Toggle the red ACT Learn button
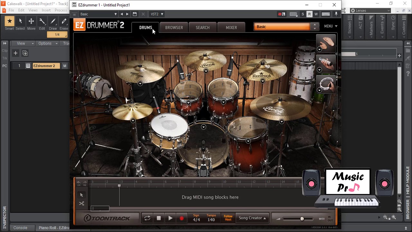412x232 pixels. [x=282, y=14]
